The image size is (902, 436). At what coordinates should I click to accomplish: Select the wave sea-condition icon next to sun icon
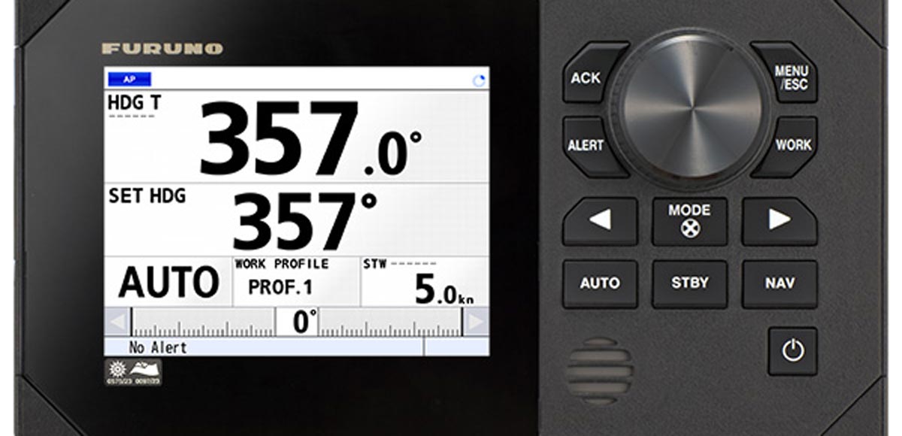coord(144,370)
